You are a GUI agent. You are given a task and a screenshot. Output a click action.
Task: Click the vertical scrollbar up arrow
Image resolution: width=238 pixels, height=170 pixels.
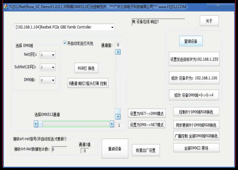pyautogui.click(x=118, y=52)
